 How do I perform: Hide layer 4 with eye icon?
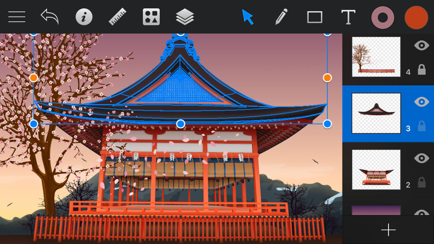click(x=421, y=46)
